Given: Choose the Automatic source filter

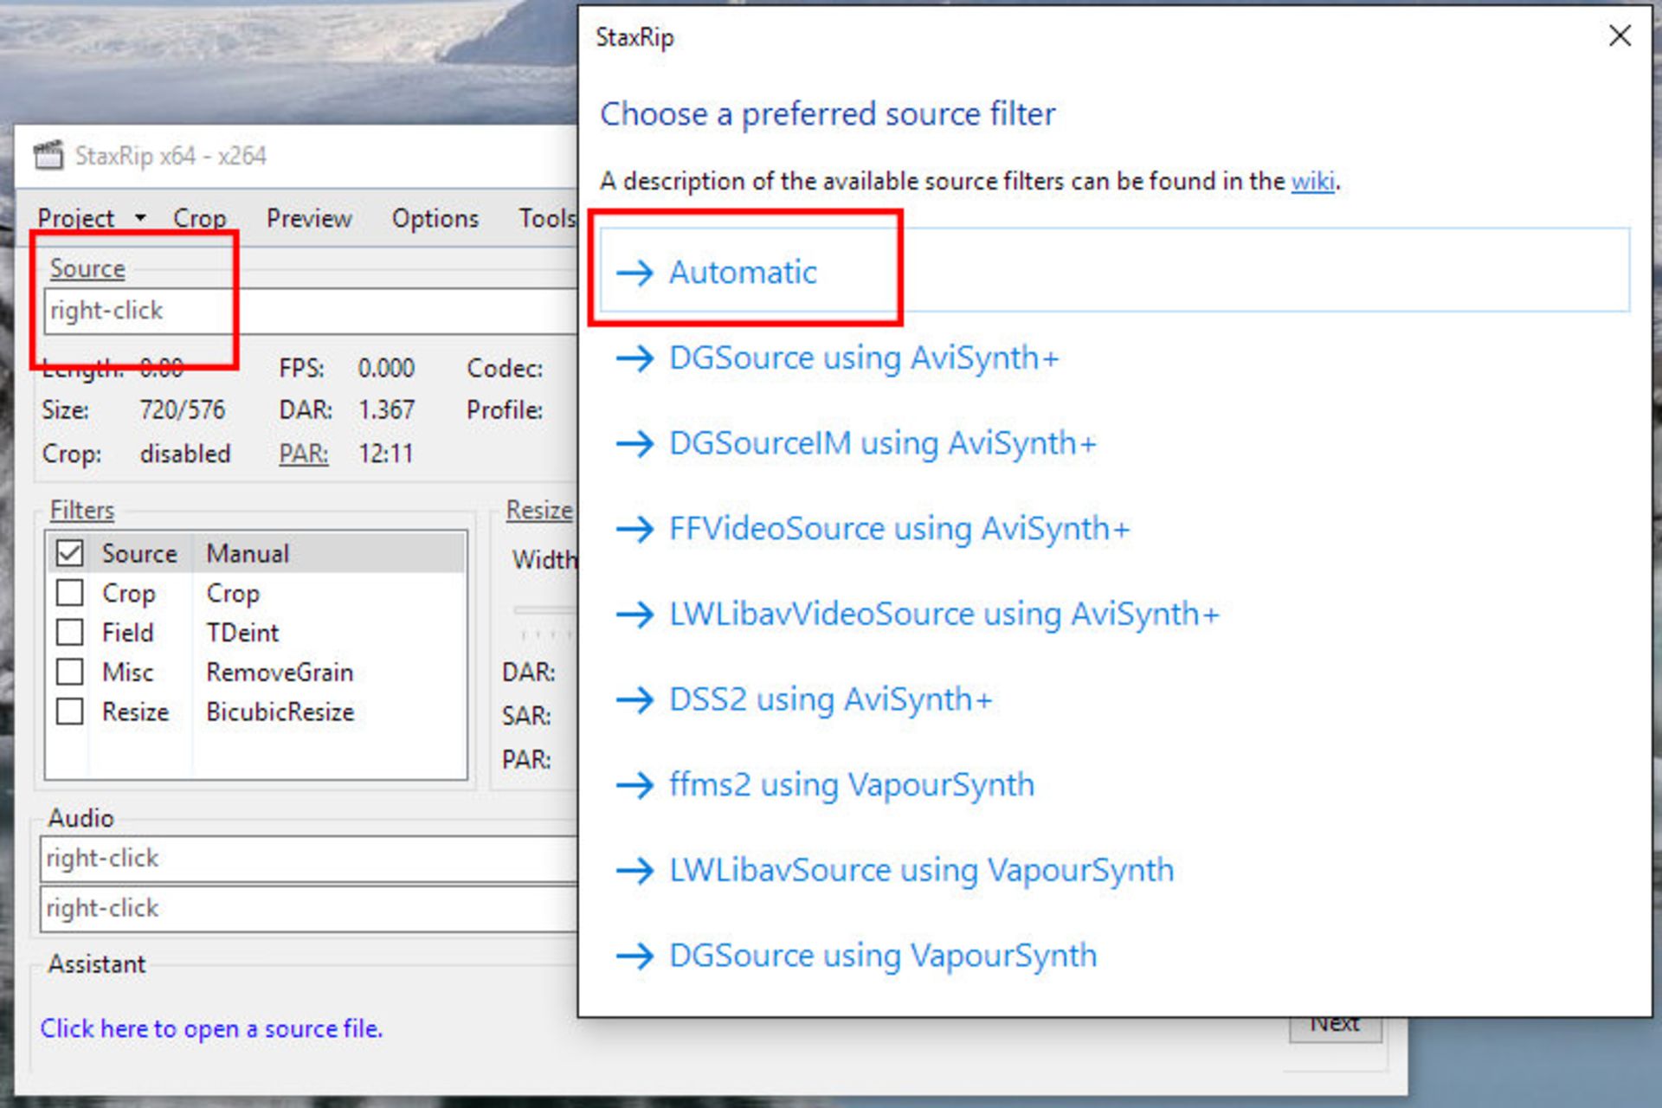Looking at the screenshot, I should tap(1115, 271).
